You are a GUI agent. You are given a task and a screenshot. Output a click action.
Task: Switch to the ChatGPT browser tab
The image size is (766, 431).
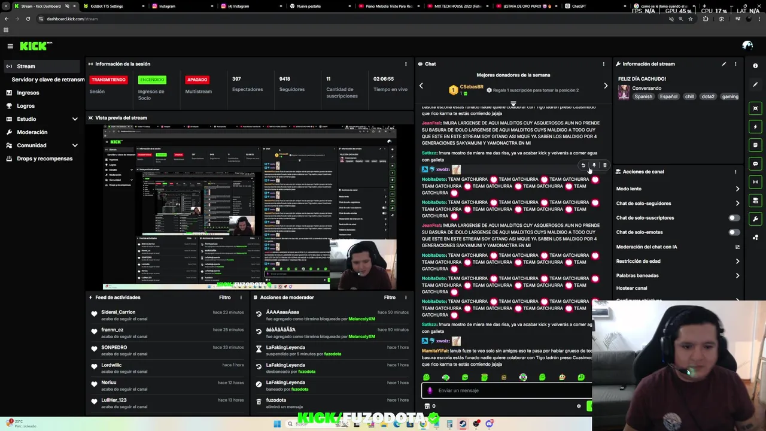[592, 6]
